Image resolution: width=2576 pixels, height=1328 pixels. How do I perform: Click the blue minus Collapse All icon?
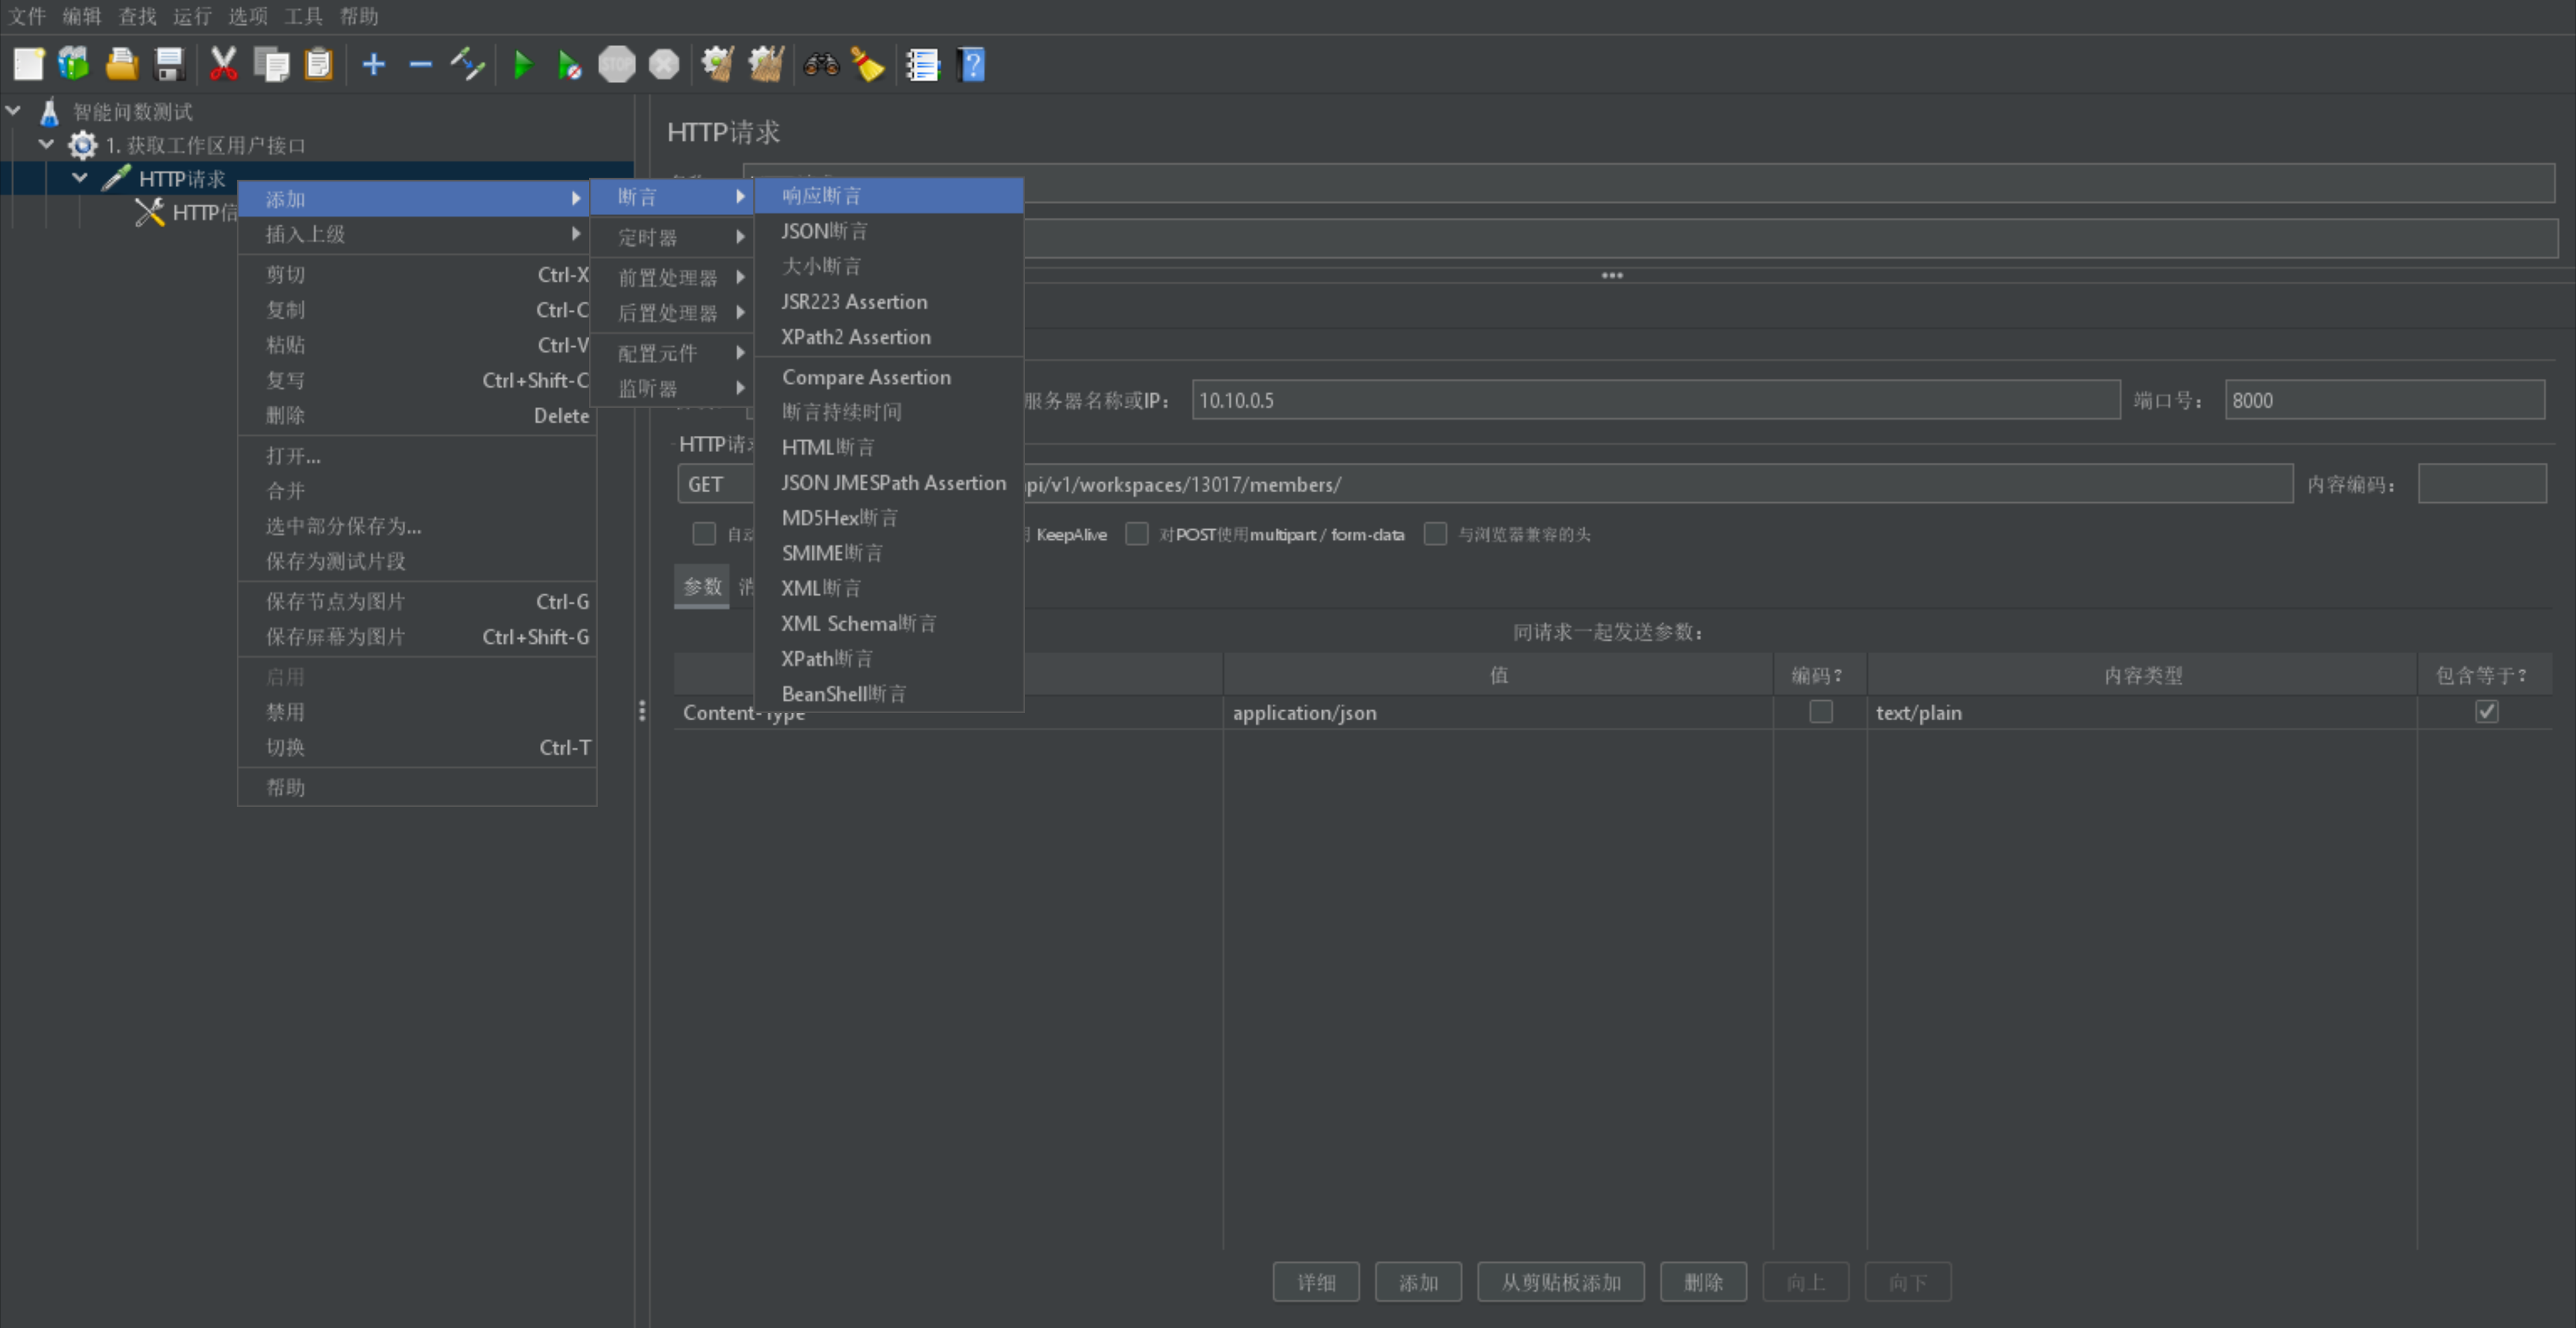(x=421, y=65)
